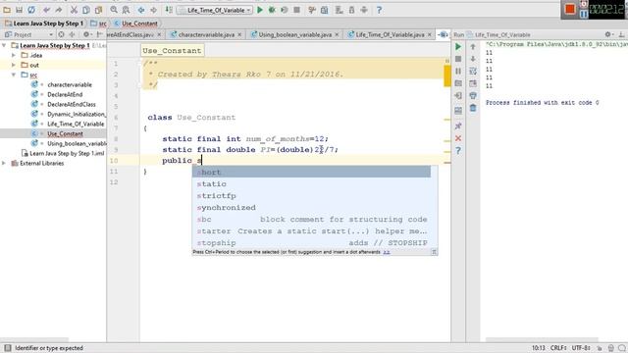Select 'Learn Java Step by Step 1.iml' file
The image size is (628, 353).
(x=67, y=153)
